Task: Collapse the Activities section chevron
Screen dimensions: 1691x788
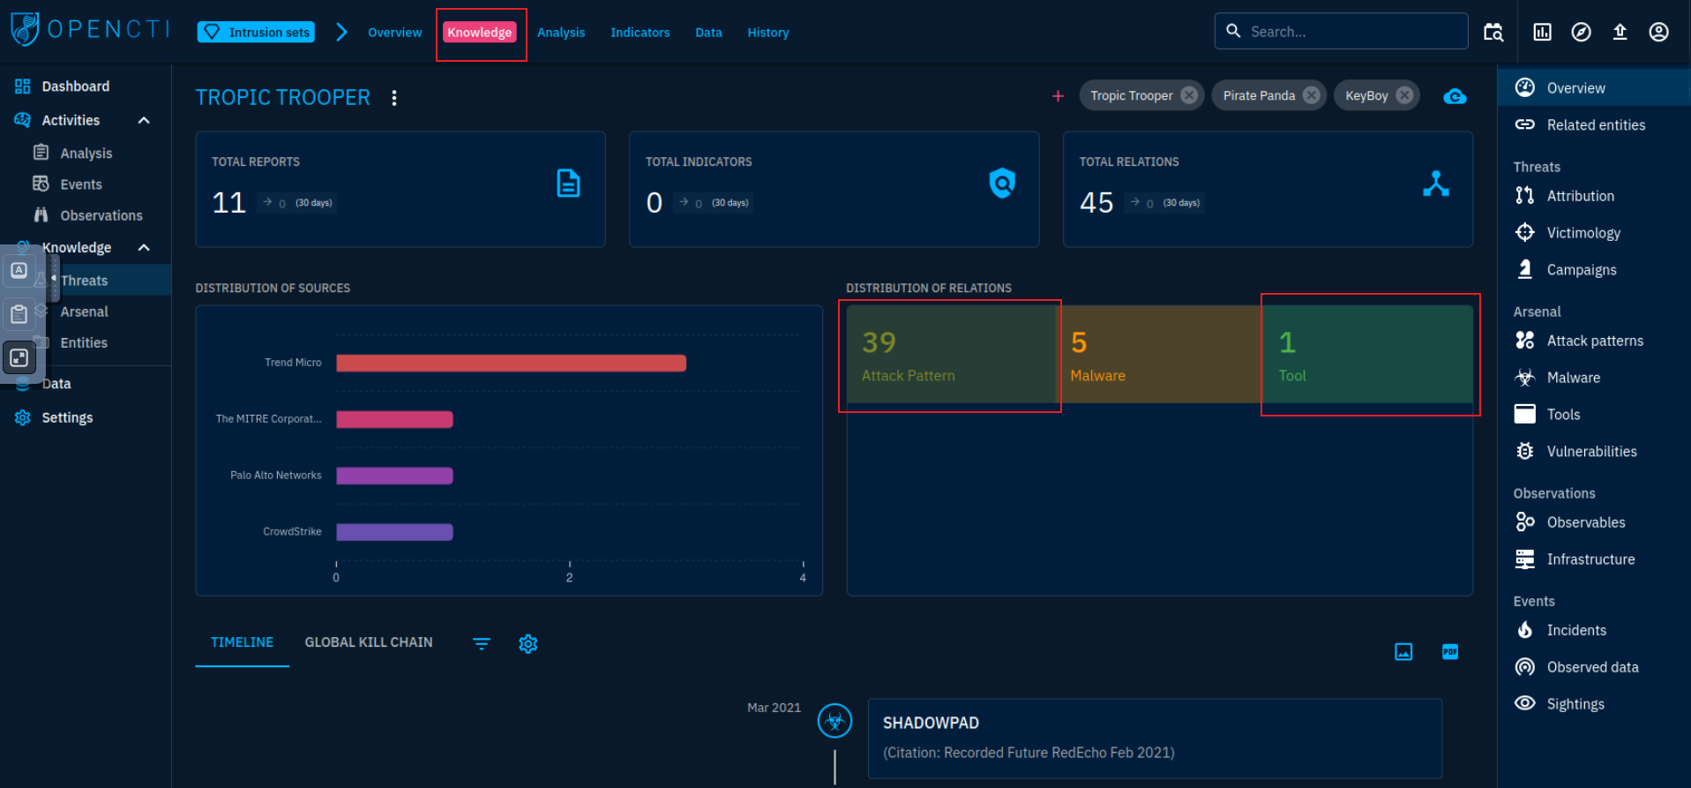Action: pos(144,120)
